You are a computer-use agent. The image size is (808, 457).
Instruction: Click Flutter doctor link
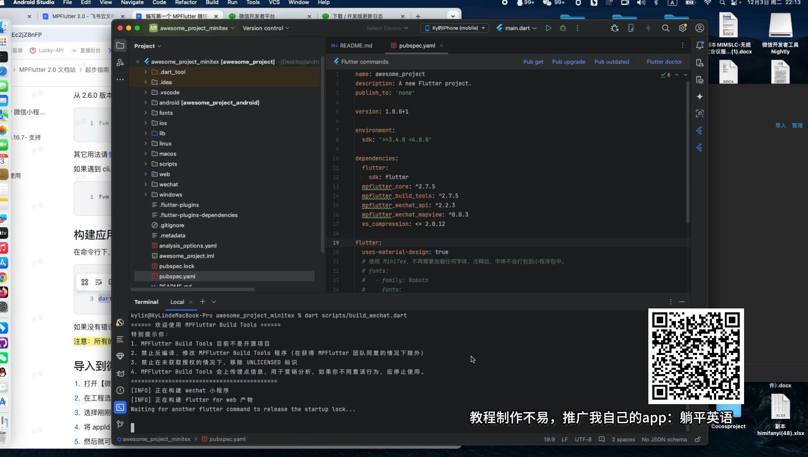(x=664, y=62)
